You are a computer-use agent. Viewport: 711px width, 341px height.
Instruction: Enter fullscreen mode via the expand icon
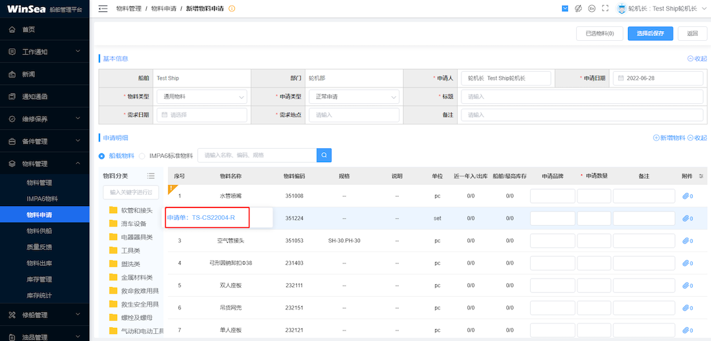click(x=604, y=9)
